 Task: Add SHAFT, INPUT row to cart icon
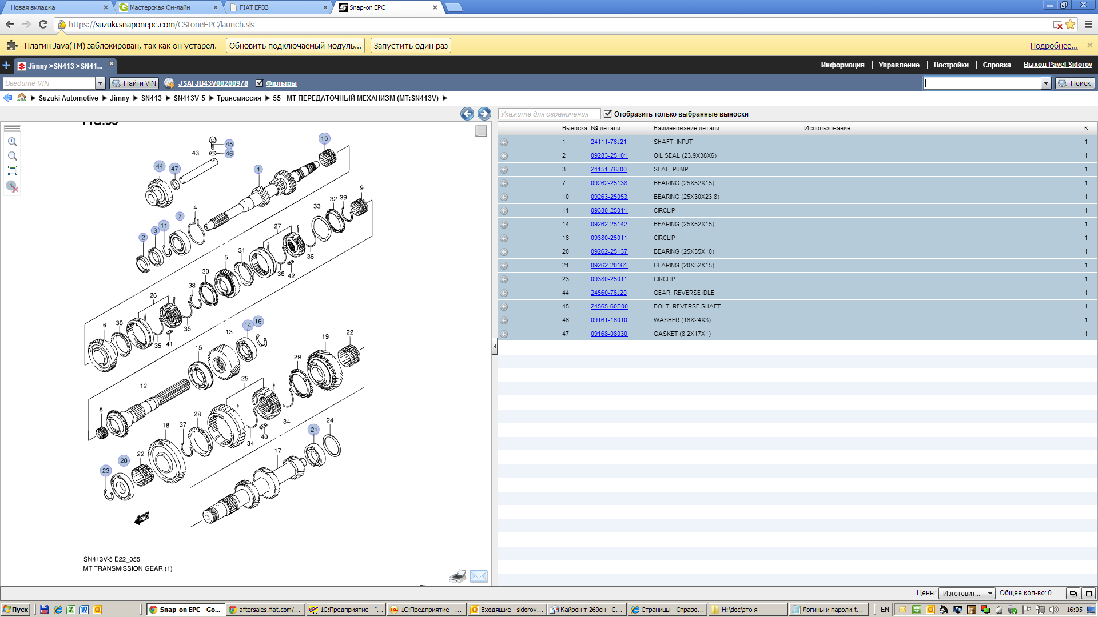point(504,142)
